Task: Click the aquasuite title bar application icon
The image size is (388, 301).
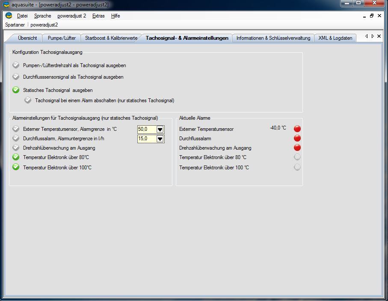Action: click(6, 4)
